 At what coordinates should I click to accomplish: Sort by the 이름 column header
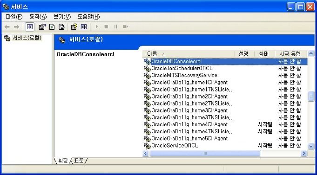point(188,54)
